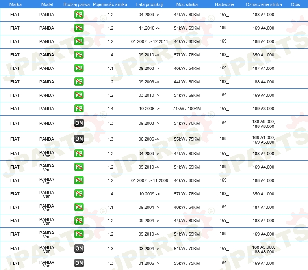308x270 pixels.
Task: Click the date cell 03.2010 ->
Action: [x=149, y=95]
